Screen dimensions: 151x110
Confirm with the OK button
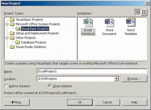80,102
